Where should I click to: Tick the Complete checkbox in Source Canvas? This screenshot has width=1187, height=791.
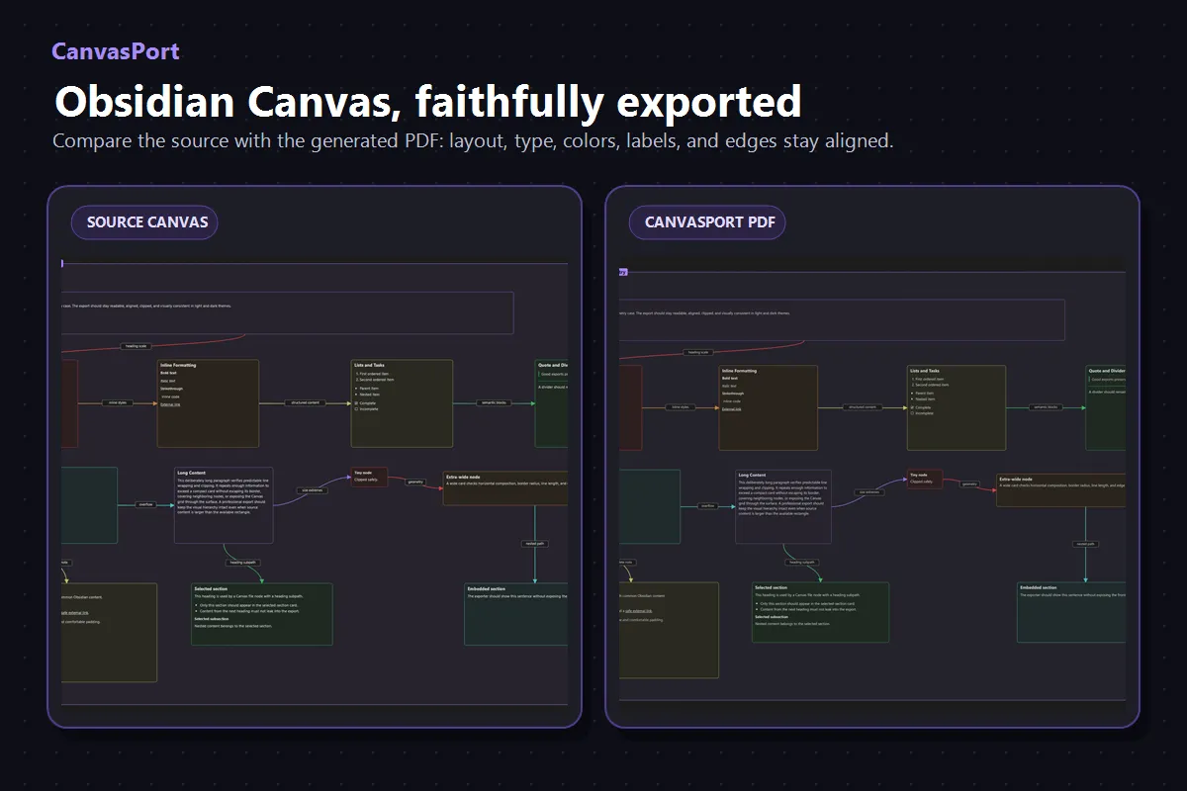point(356,403)
